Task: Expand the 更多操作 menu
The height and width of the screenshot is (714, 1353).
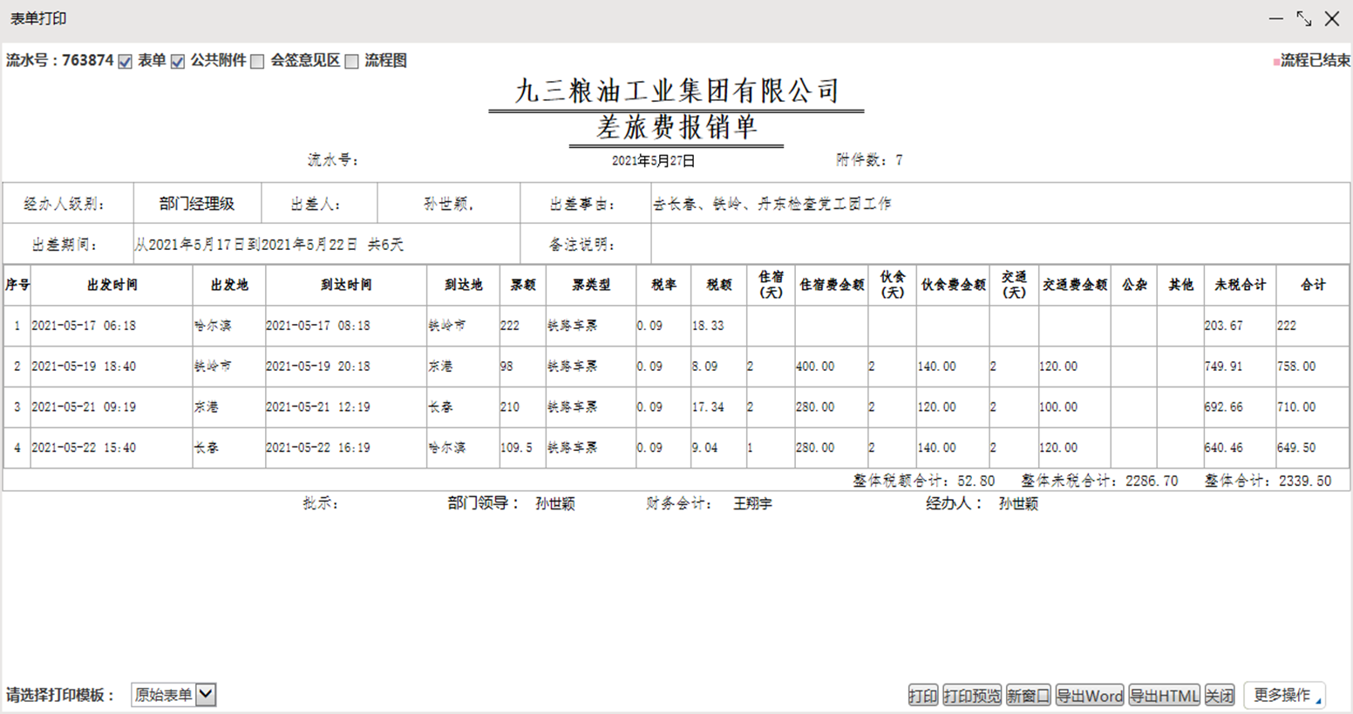Action: (x=1285, y=695)
